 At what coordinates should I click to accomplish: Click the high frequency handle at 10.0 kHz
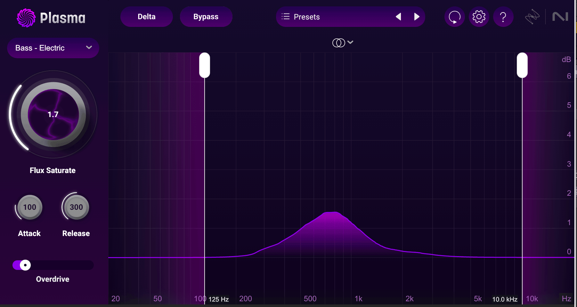click(522, 65)
